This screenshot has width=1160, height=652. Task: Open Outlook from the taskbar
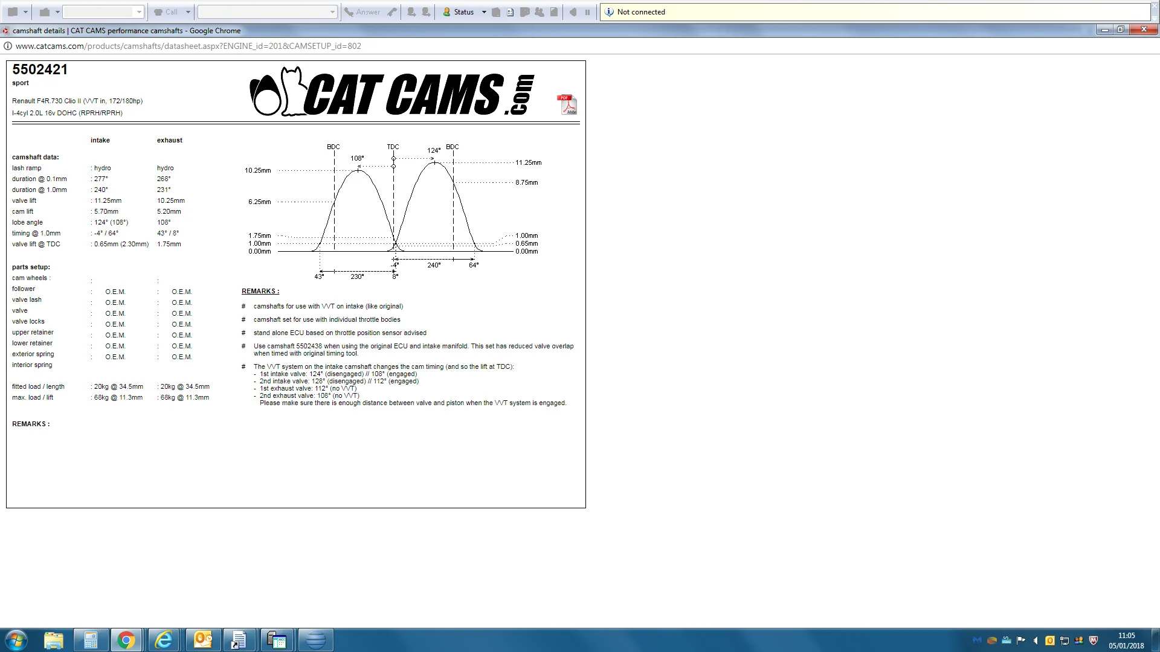coord(203,640)
